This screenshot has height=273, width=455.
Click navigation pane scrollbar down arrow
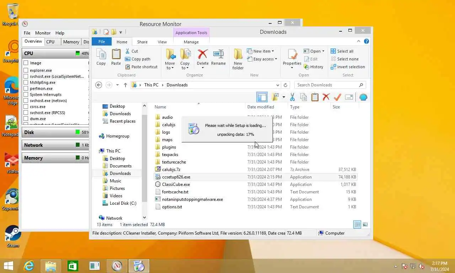click(144, 218)
